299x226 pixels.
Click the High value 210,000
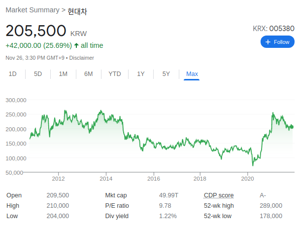click(x=58, y=206)
